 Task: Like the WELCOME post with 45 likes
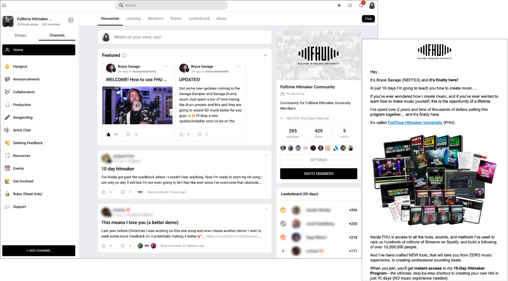108,135
